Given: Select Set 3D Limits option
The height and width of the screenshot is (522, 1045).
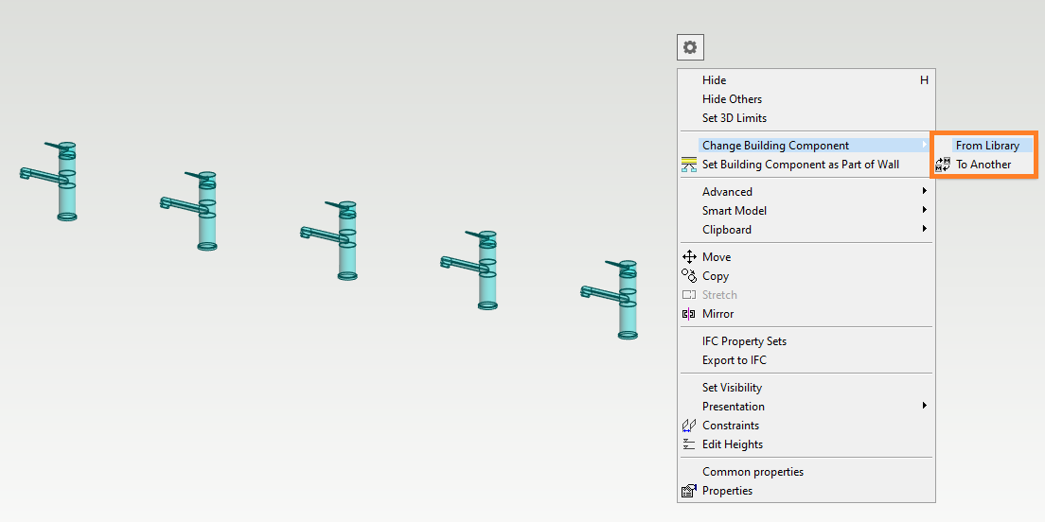Looking at the screenshot, I should [x=734, y=118].
